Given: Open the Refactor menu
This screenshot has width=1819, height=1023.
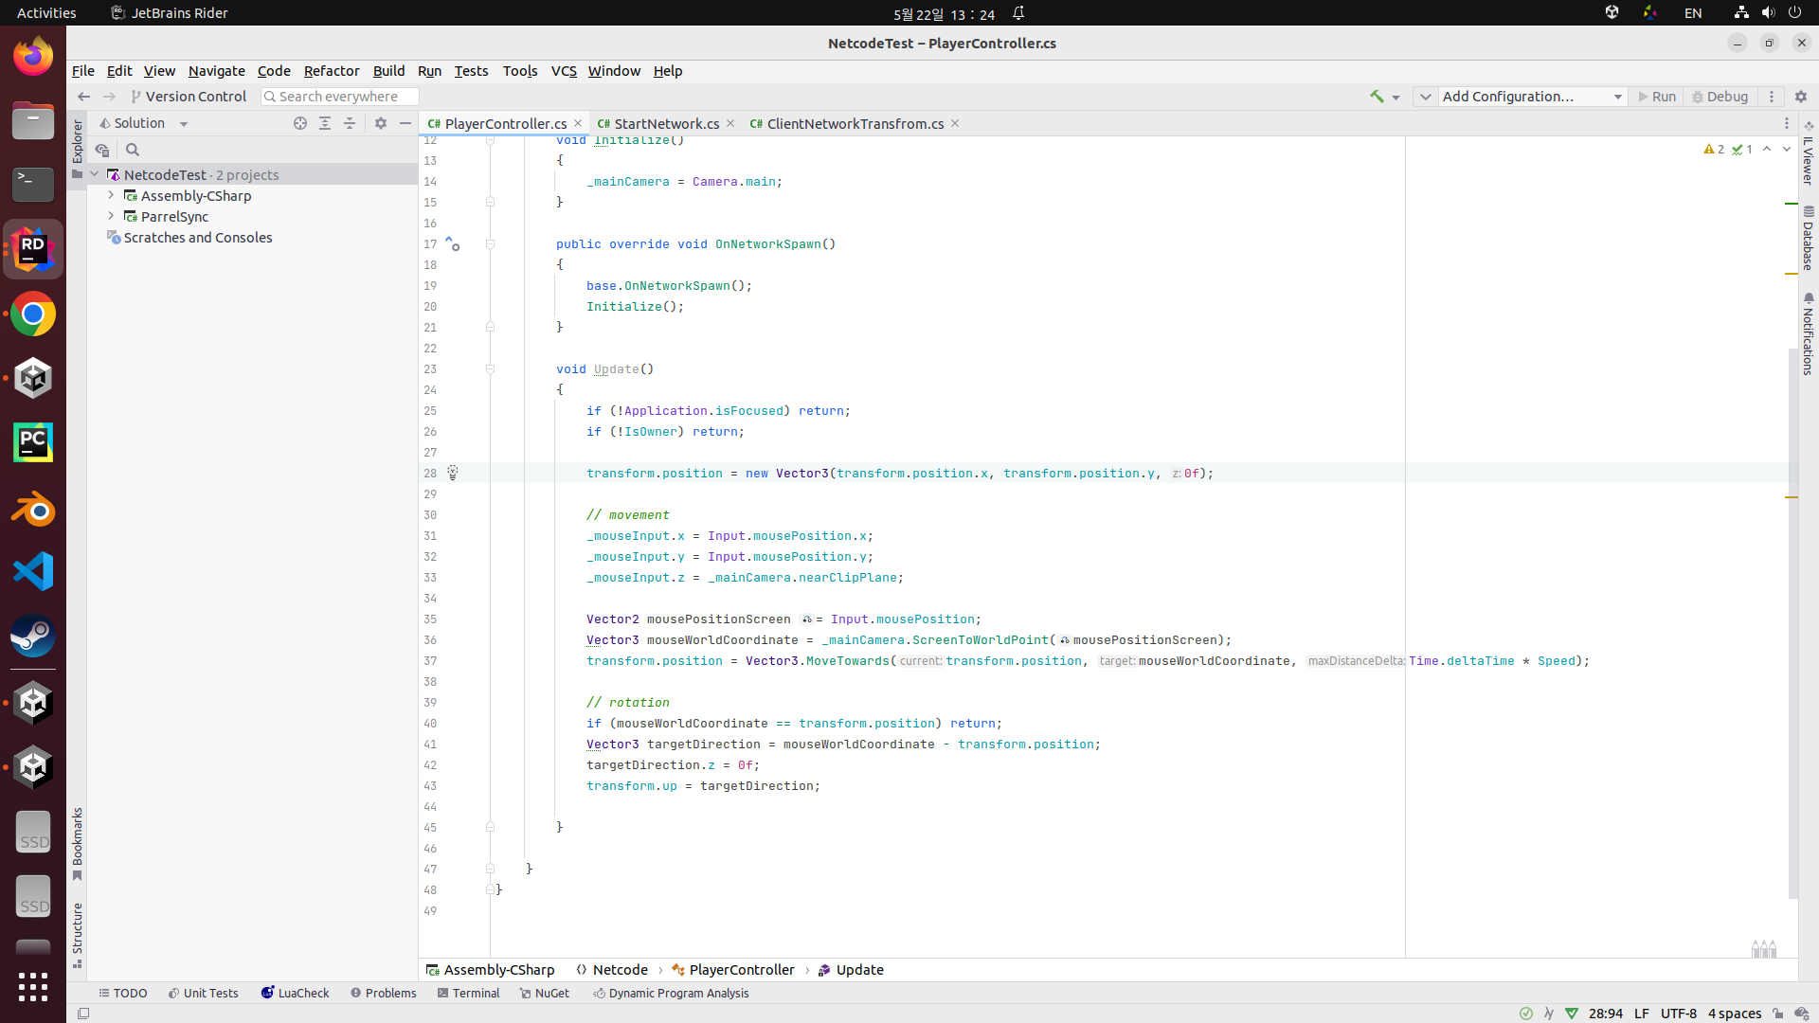Looking at the screenshot, I should [x=332, y=71].
